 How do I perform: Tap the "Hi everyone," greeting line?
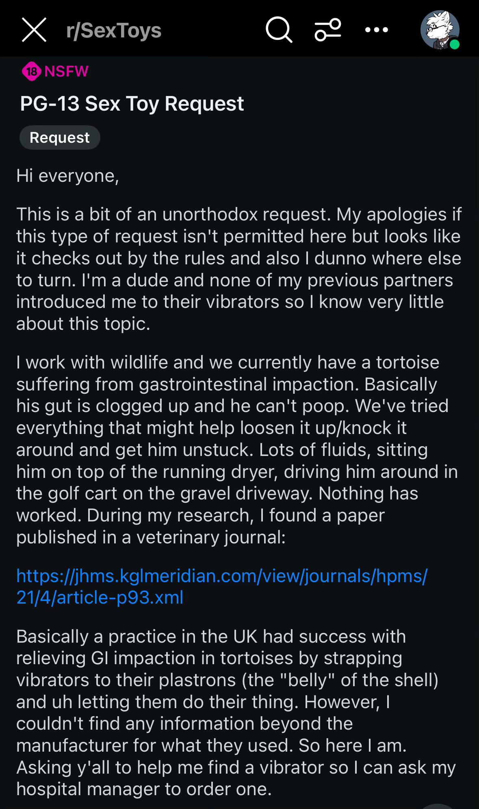click(67, 176)
